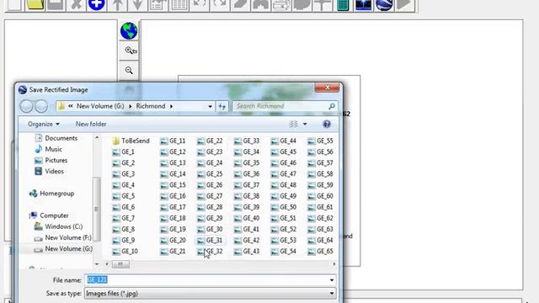Select the file GE_43
The width and height of the screenshot is (539, 303).
tap(247, 252)
